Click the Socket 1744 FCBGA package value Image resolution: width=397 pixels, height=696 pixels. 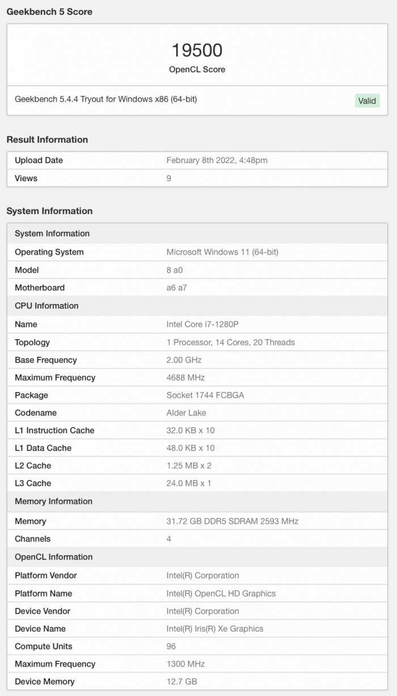pos(205,395)
